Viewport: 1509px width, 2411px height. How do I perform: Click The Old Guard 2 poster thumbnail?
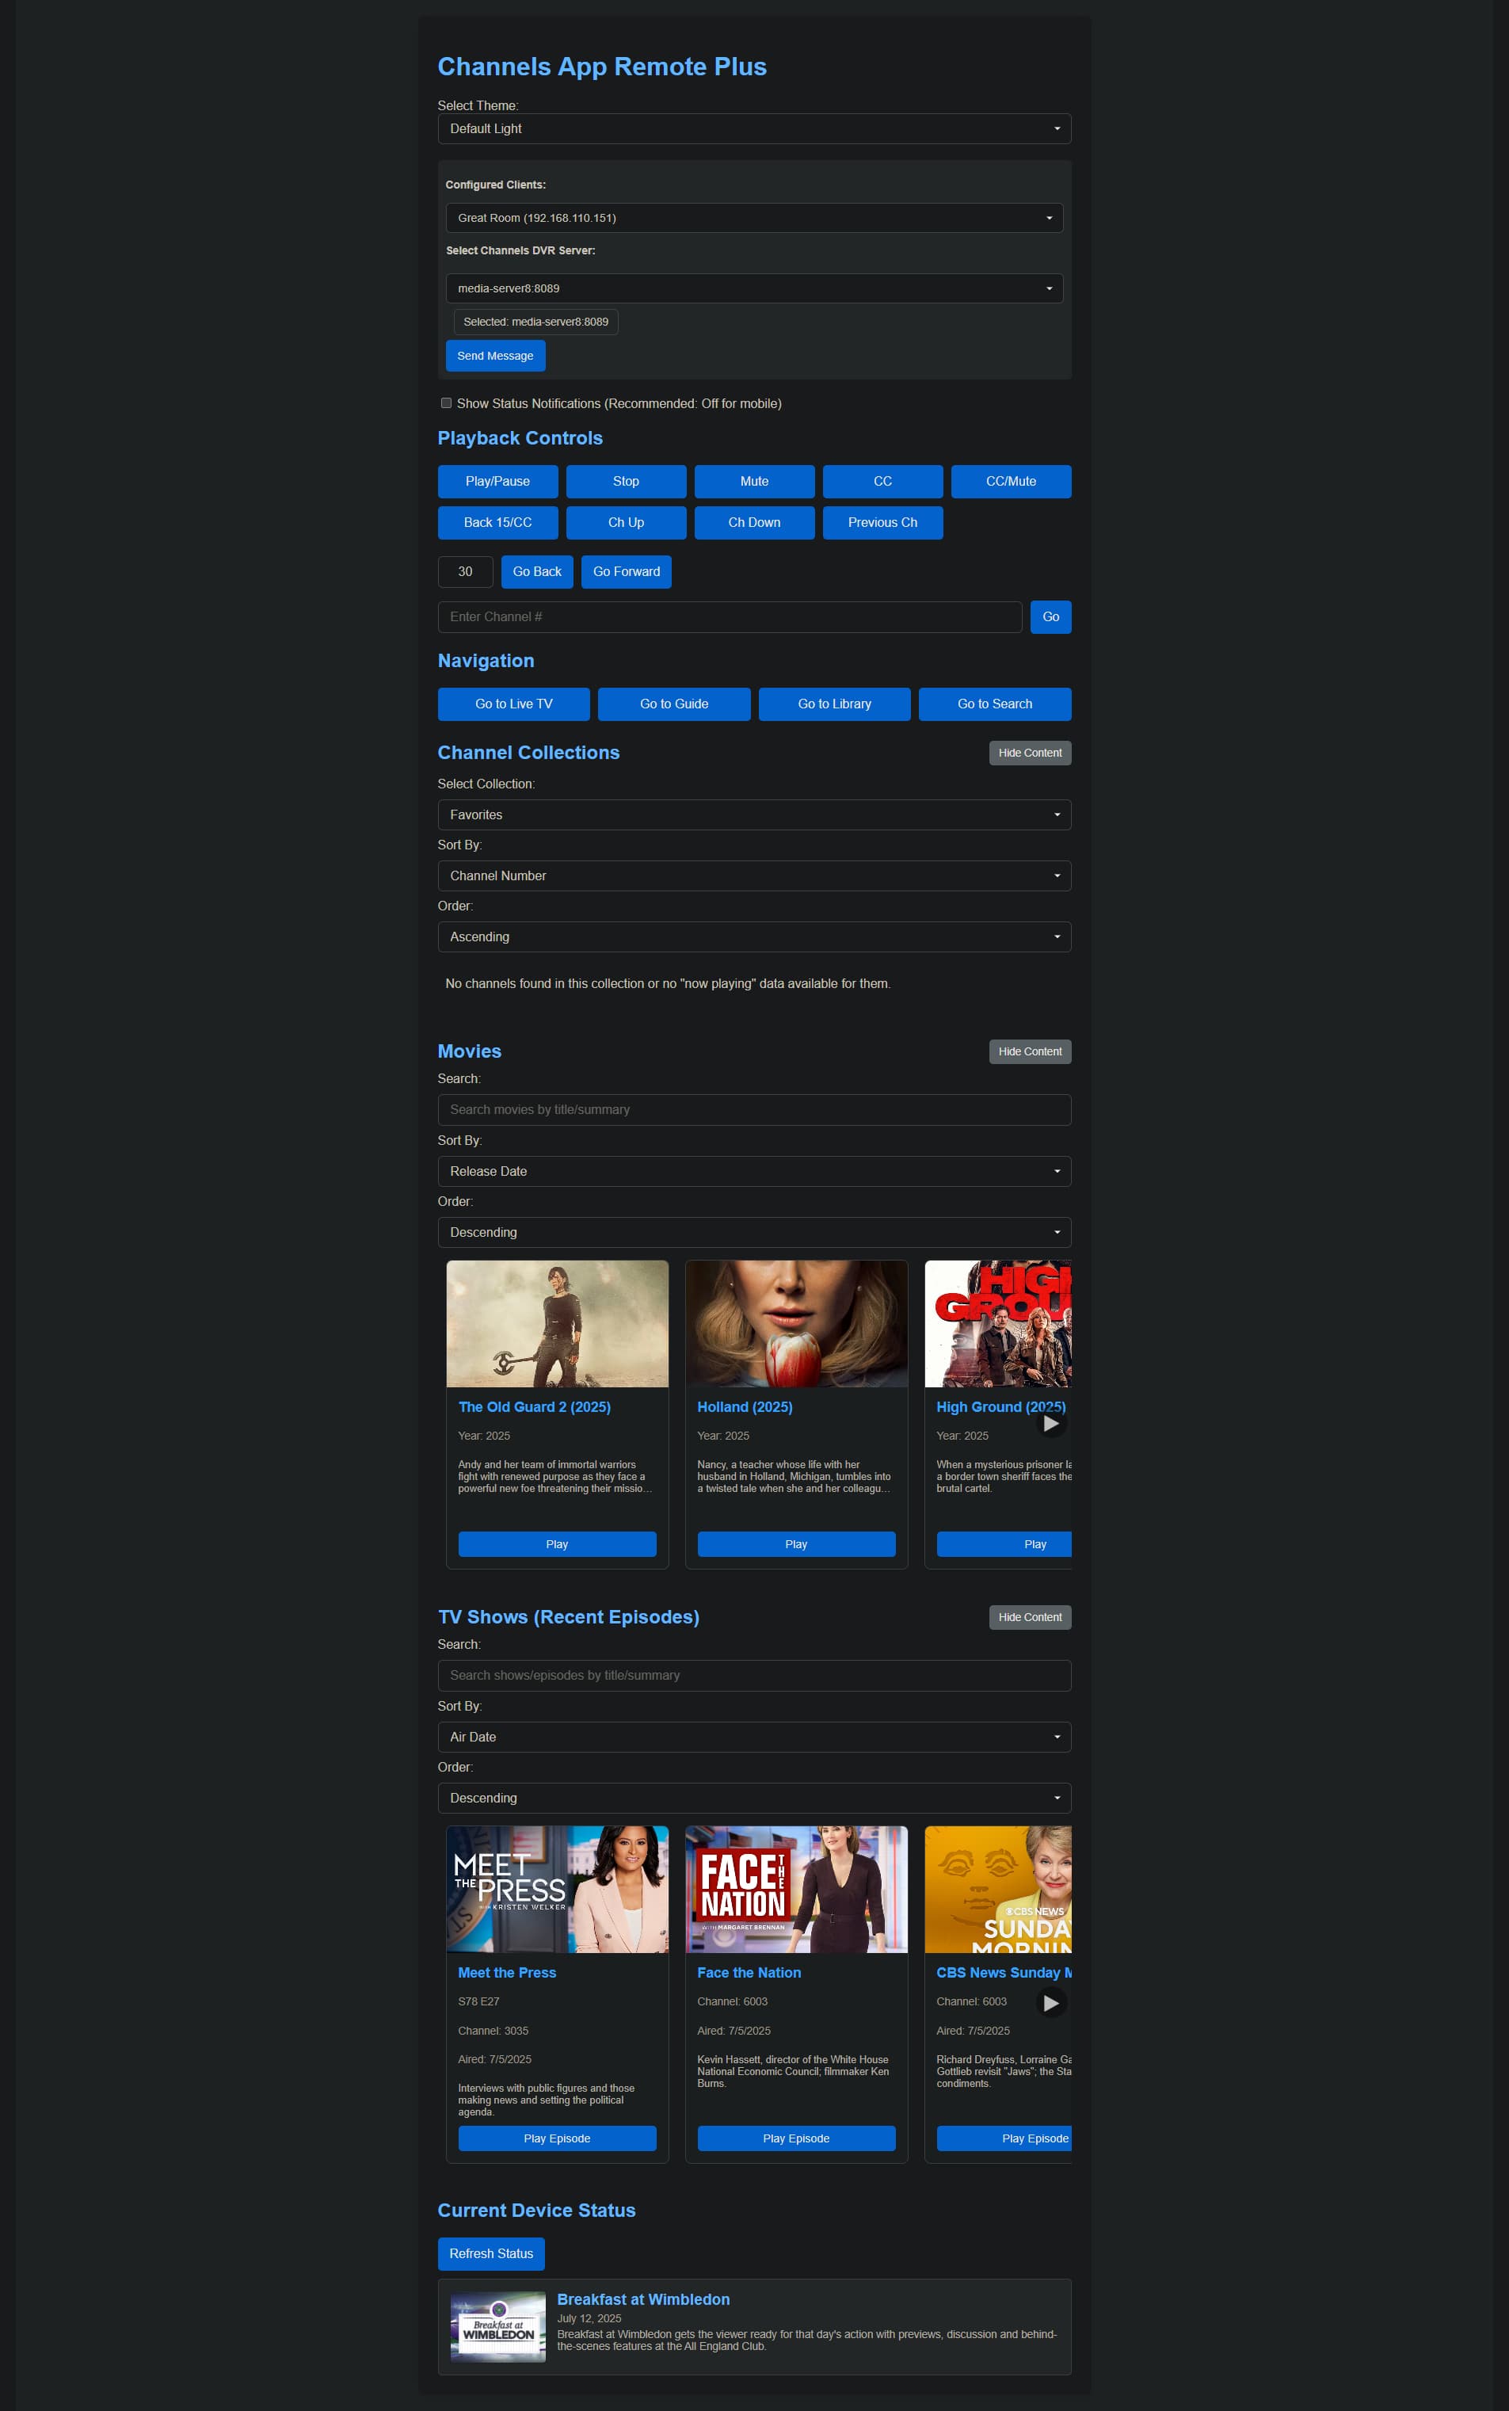pos(557,1323)
